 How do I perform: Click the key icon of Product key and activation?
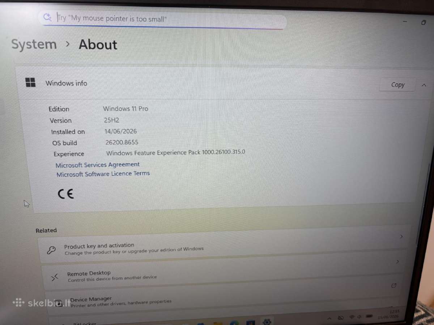click(52, 250)
